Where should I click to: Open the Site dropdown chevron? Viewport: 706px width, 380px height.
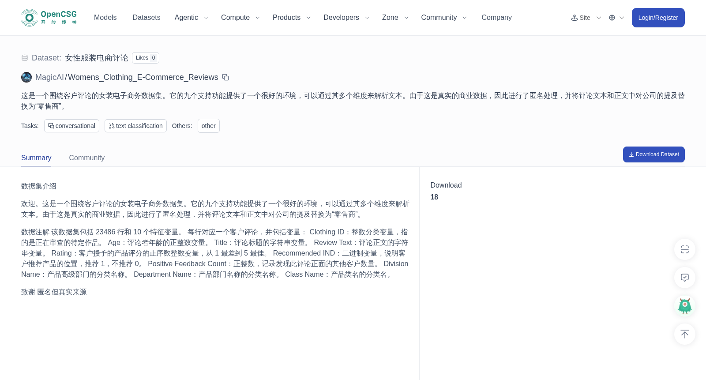599,18
